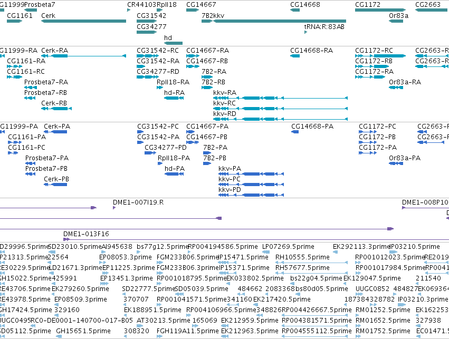This screenshot has height=339, width=449.
Task: Click the DME1-007I19.R arrow marker
Action: [x=114, y=208]
